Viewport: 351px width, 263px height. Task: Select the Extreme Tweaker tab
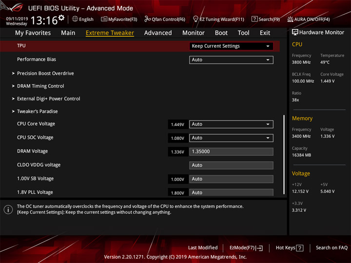[110, 33]
